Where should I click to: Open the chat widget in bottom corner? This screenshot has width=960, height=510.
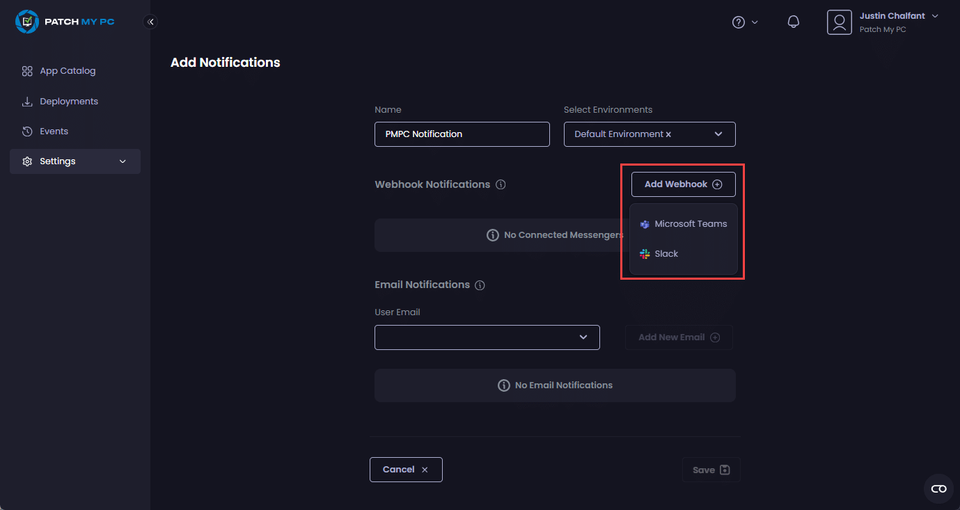point(938,488)
